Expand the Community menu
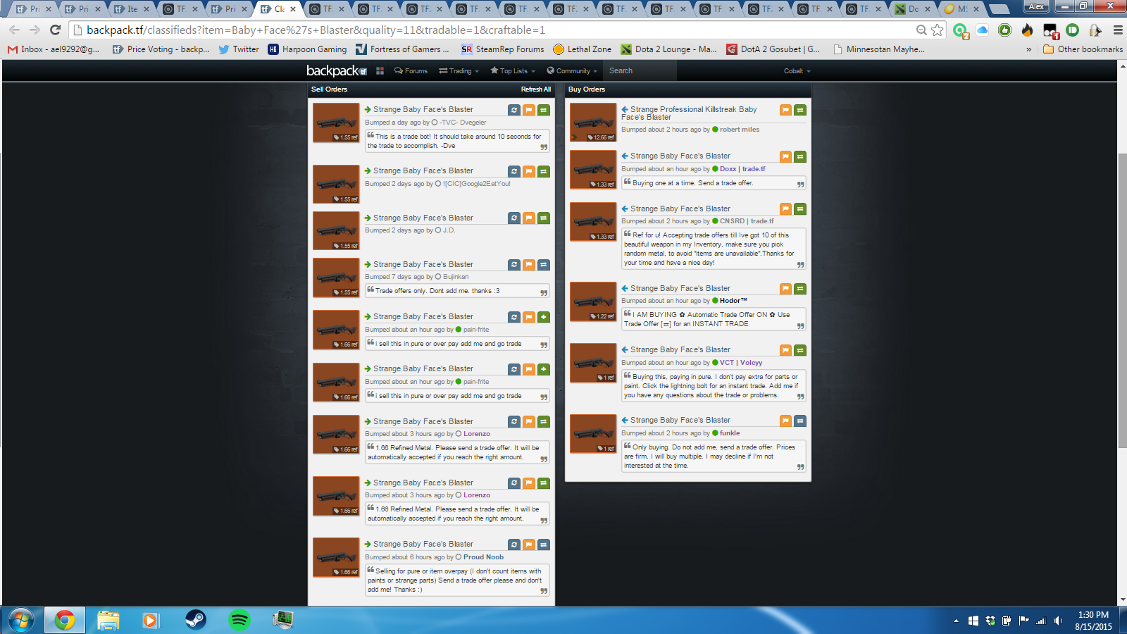 coord(572,71)
